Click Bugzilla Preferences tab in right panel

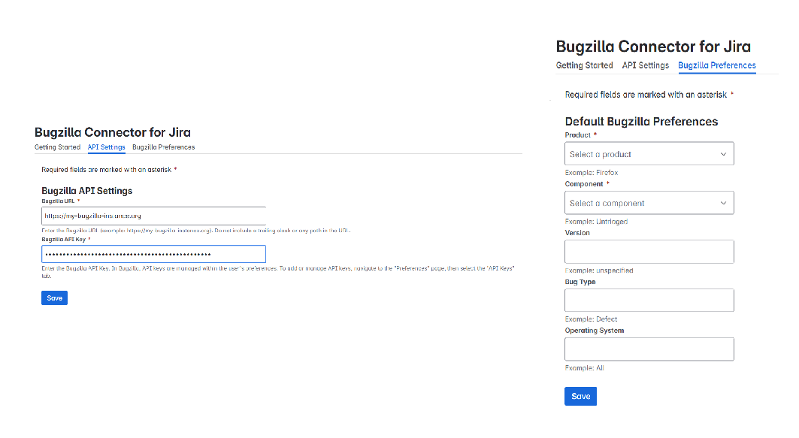(717, 65)
